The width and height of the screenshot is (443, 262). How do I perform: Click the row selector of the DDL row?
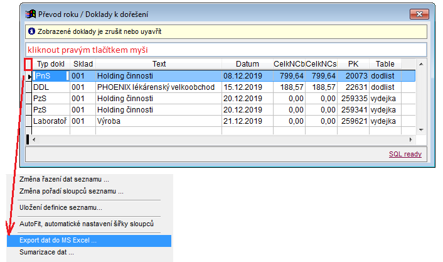coord(29,87)
